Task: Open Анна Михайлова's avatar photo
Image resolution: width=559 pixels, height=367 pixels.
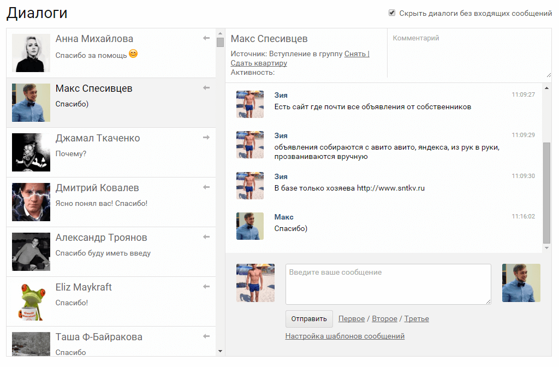Action: click(x=31, y=53)
